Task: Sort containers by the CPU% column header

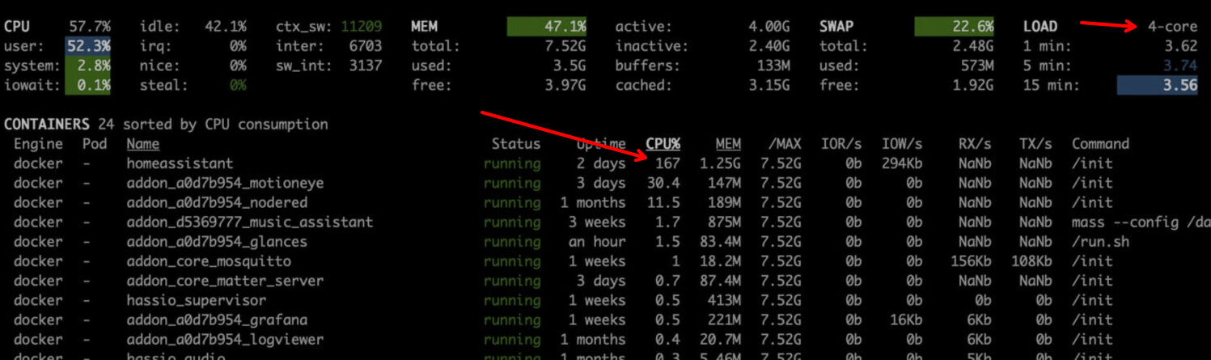Action: point(663,144)
